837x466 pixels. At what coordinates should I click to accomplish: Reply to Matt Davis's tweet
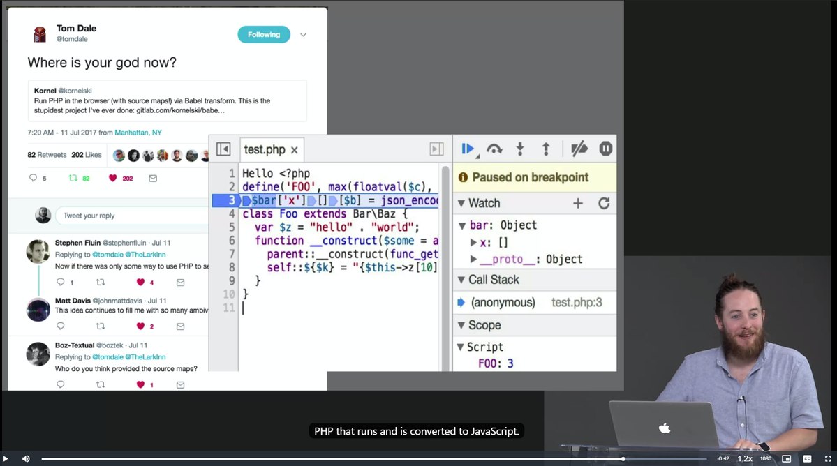(x=60, y=326)
